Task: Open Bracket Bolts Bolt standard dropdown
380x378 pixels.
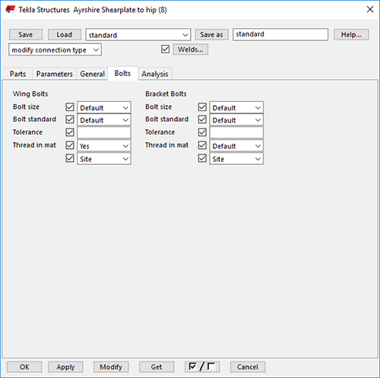Action: tap(236, 120)
